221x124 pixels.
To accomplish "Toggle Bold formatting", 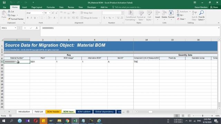I will pyautogui.click(x=28, y=18).
